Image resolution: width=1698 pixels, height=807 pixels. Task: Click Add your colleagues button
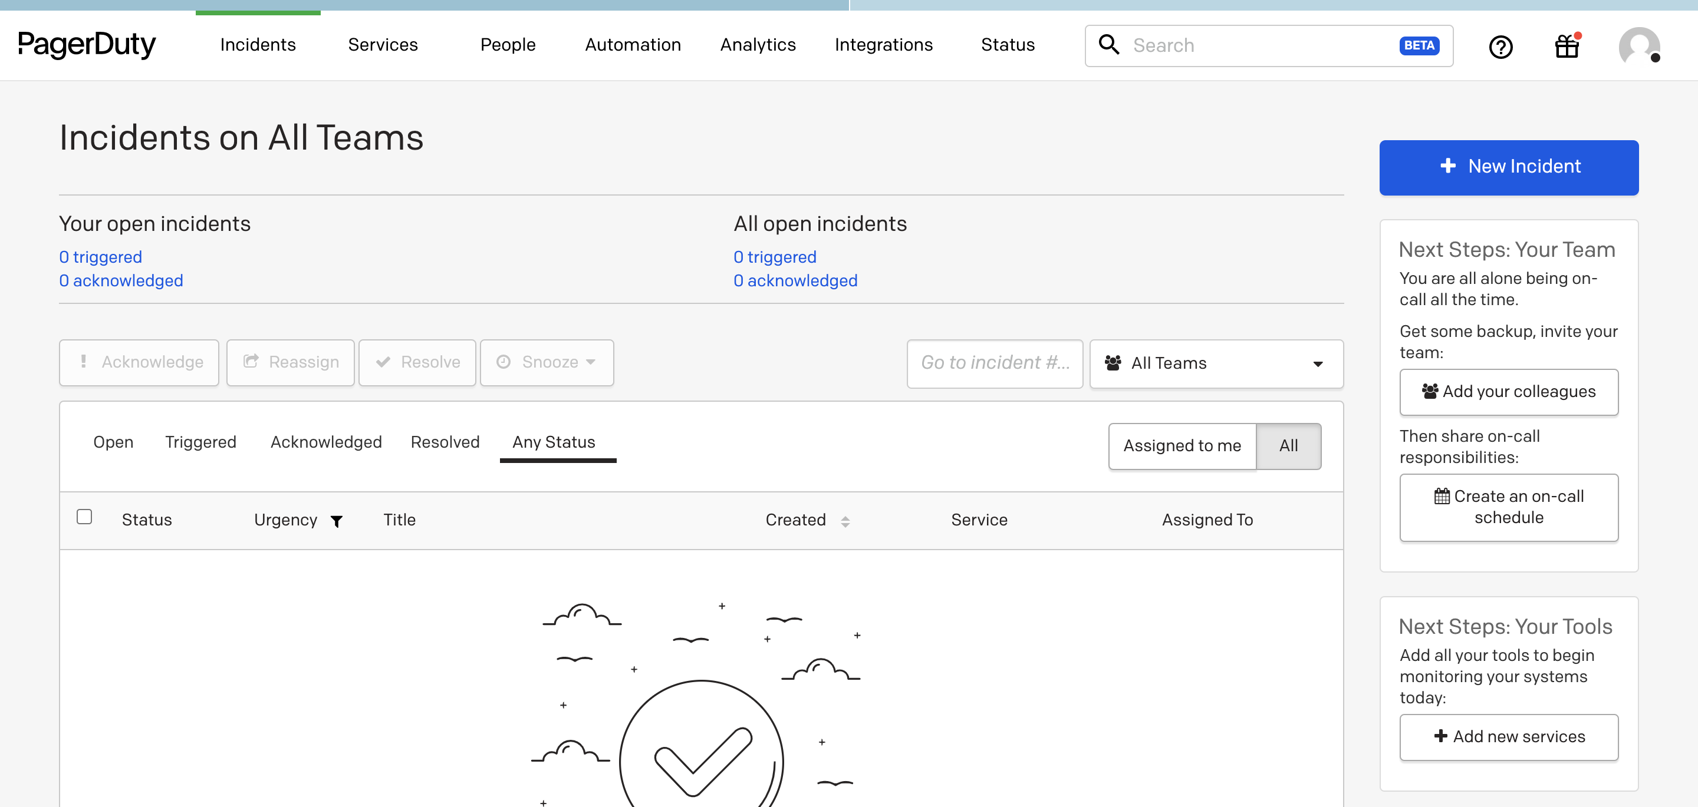click(1509, 392)
